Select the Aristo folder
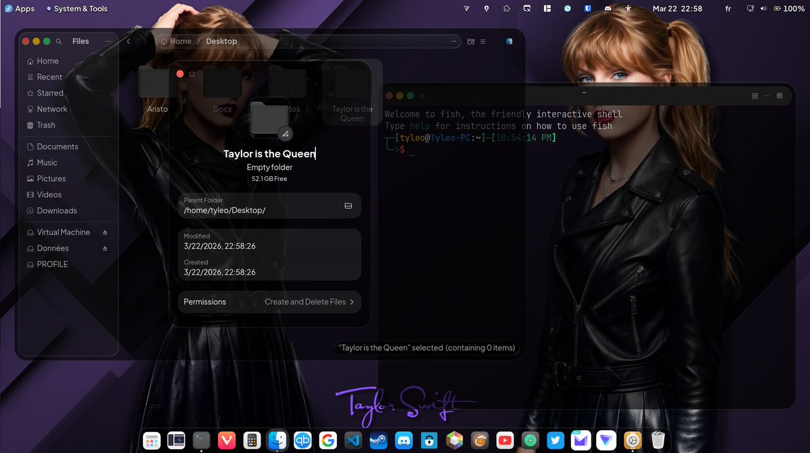Screen dimensions: 810x453 (x=157, y=89)
